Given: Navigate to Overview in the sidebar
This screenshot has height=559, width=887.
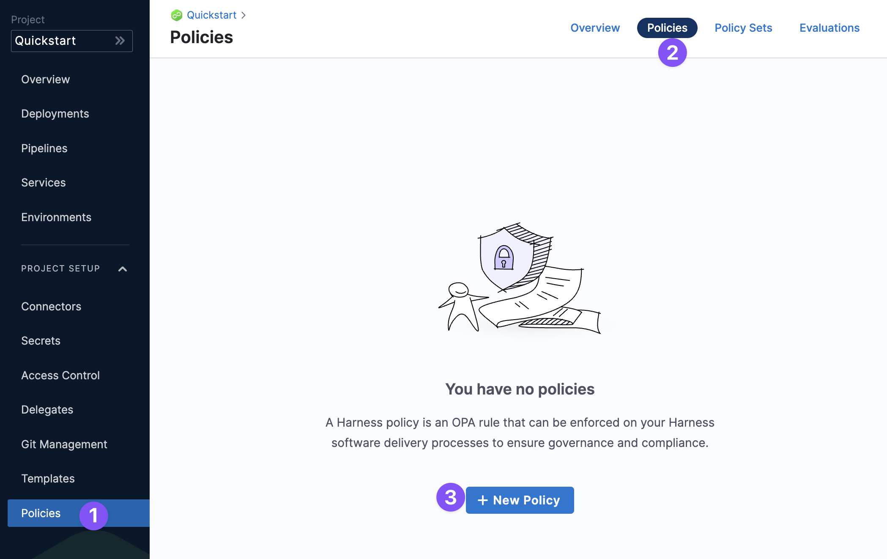Looking at the screenshot, I should click(x=46, y=79).
